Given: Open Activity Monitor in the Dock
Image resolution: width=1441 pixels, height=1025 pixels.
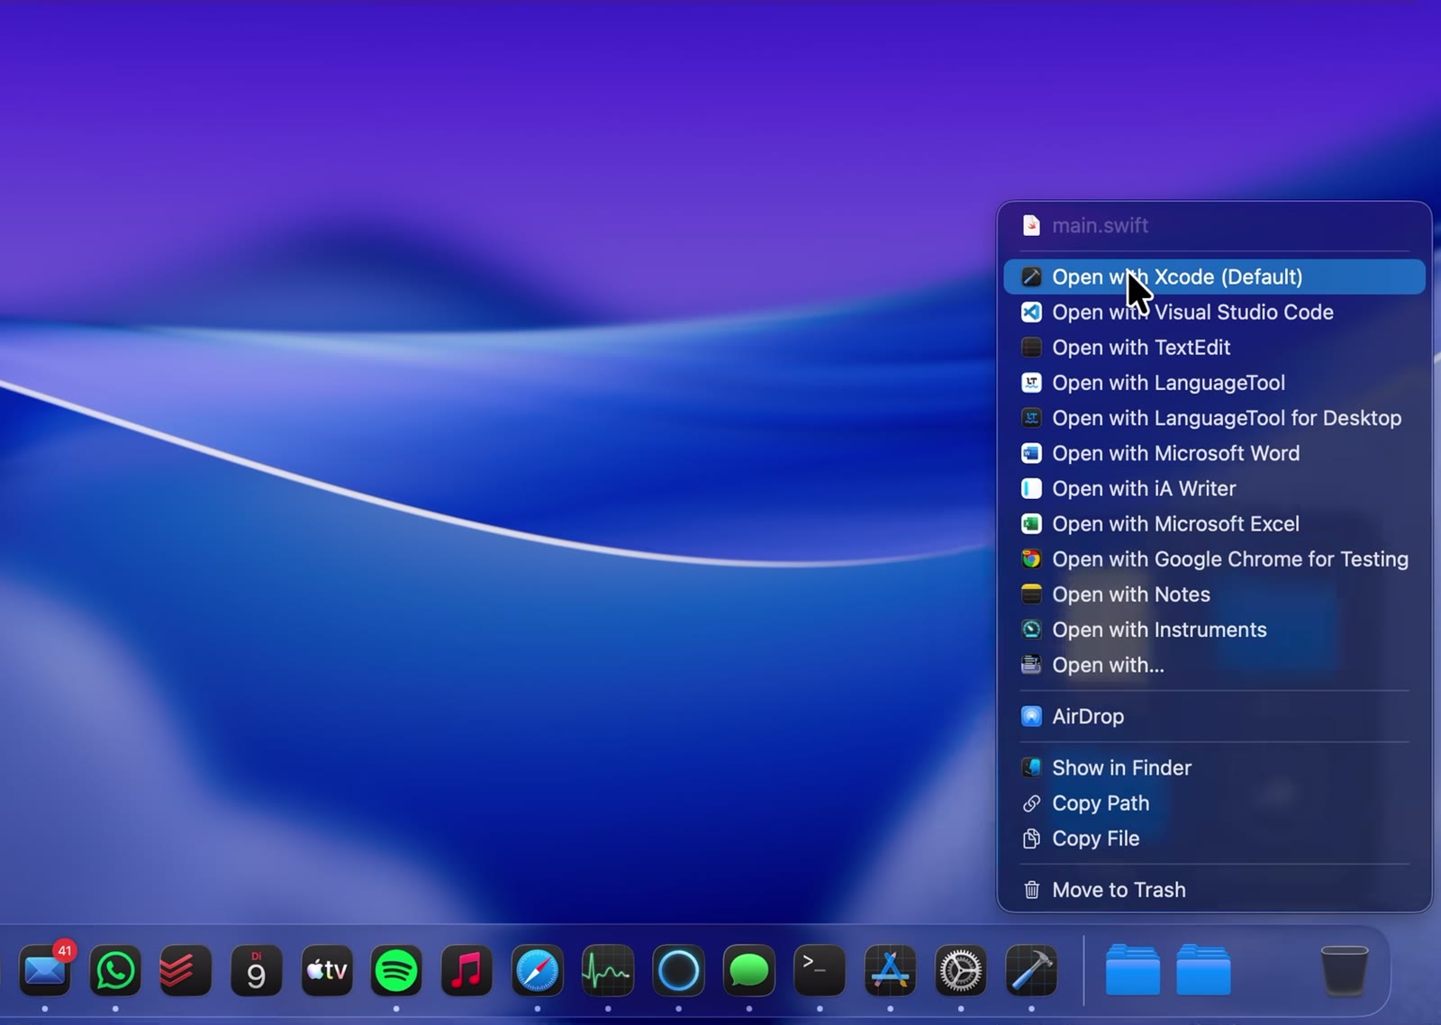Looking at the screenshot, I should tap(608, 970).
